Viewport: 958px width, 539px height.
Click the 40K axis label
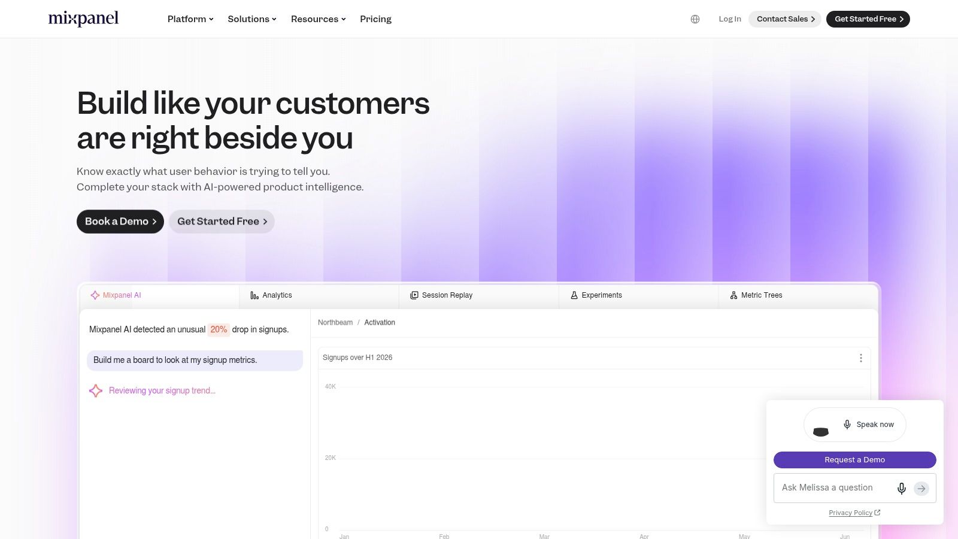[x=331, y=386]
